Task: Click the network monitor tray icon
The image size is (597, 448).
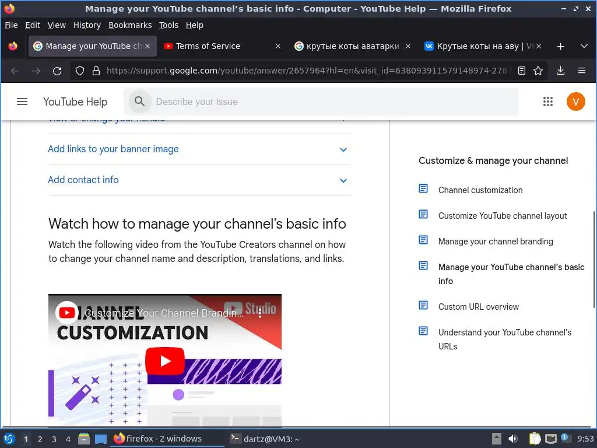Action: (x=550, y=439)
